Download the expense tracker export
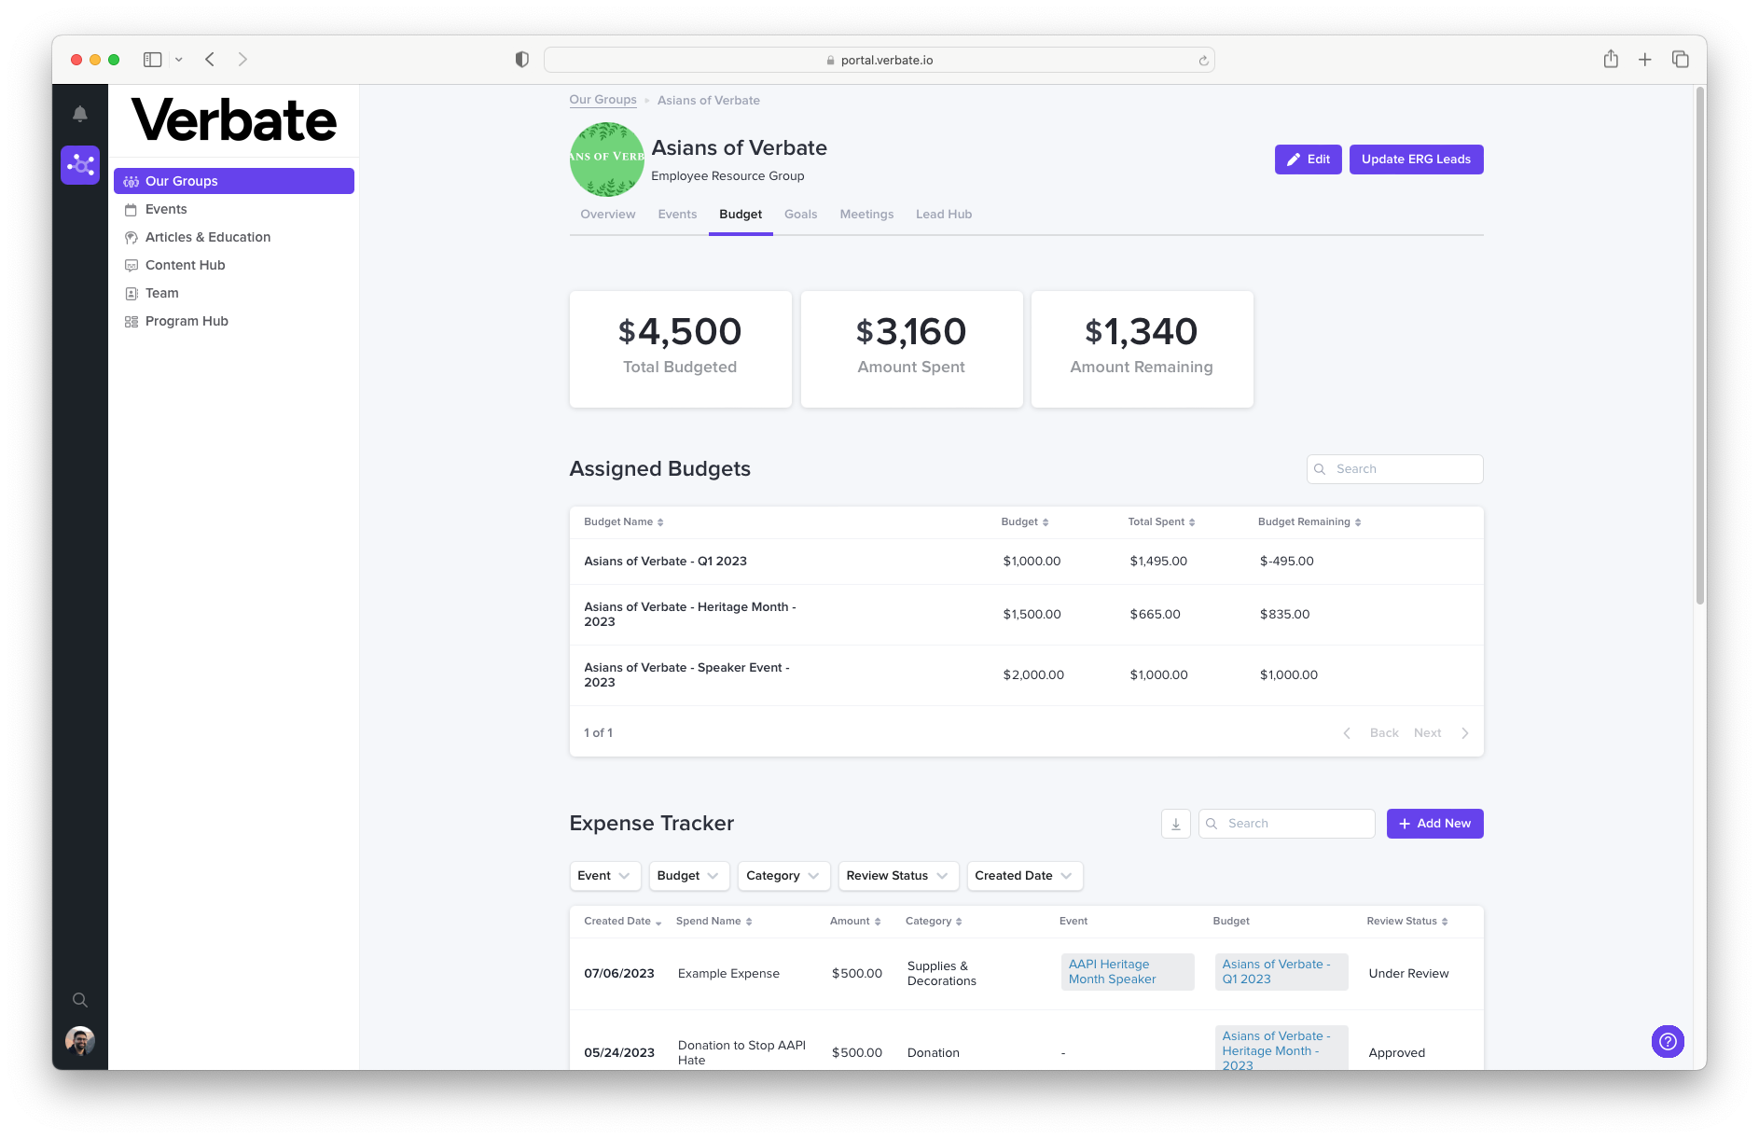Screen dimensions: 1759x1139 [x=1175, y=824]
